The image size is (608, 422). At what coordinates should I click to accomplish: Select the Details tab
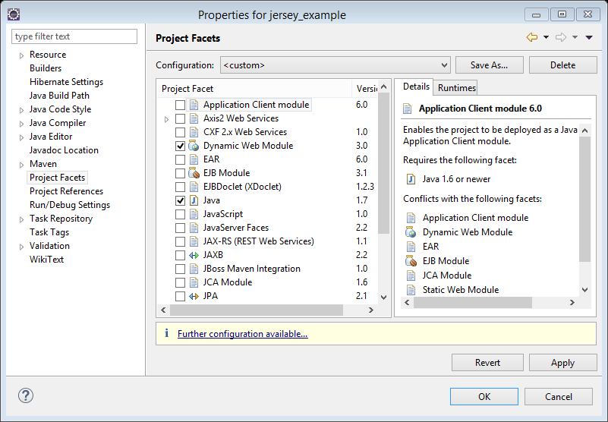pos(416,87)
